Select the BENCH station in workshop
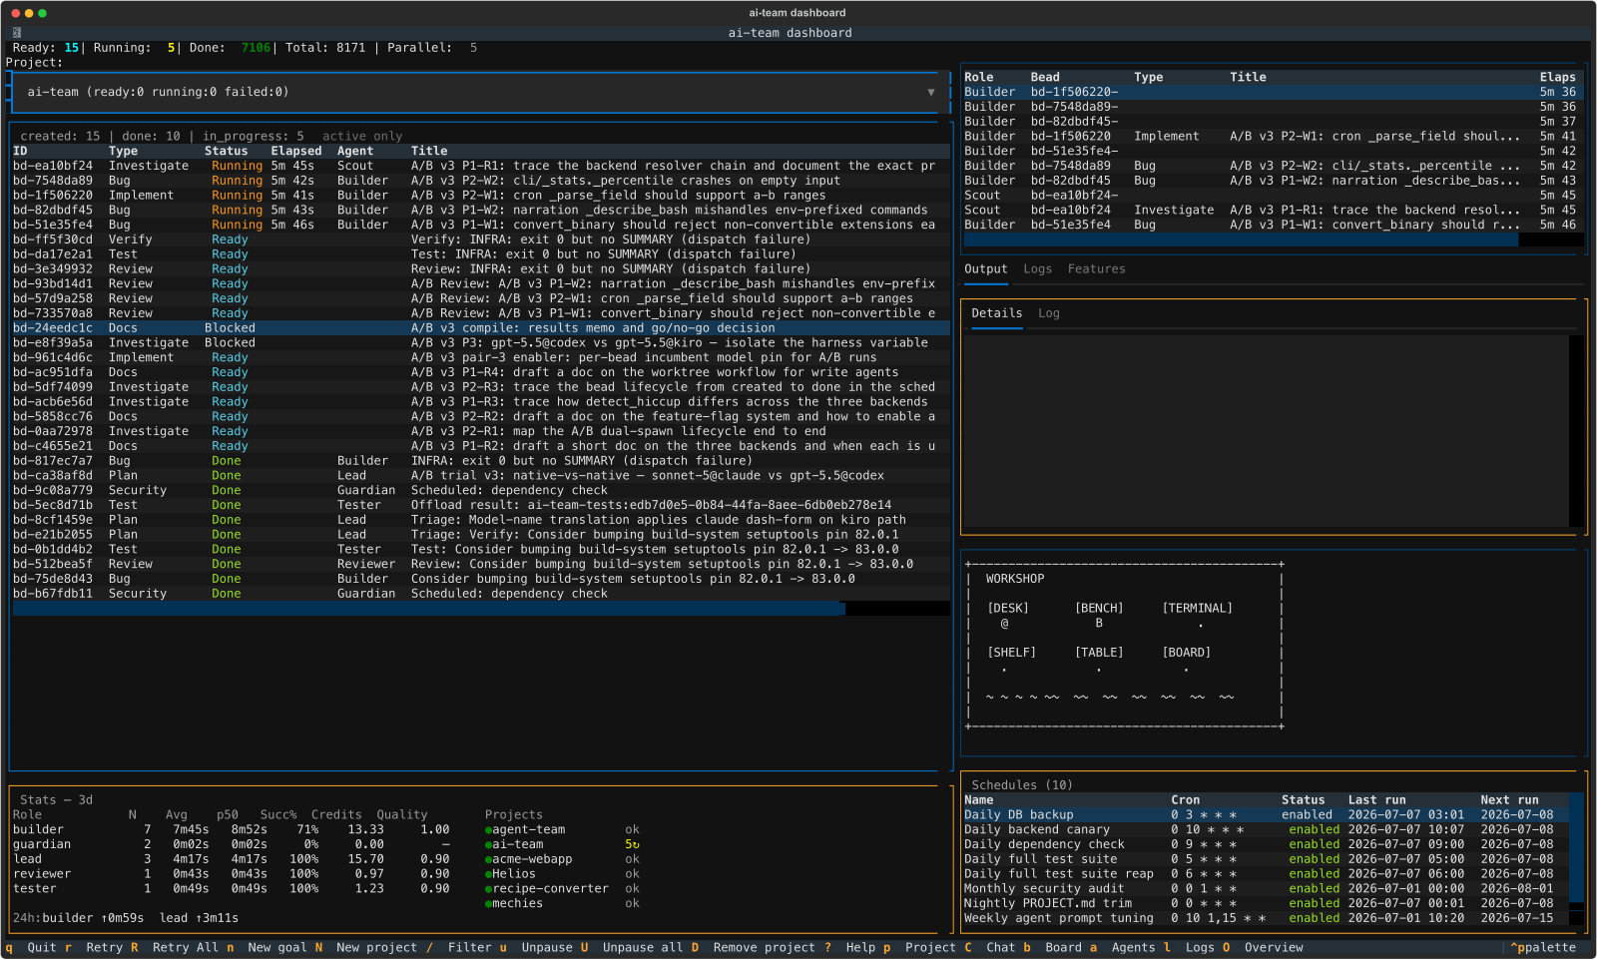This screenshot has height=960, width=1597. click(1099, 608)
